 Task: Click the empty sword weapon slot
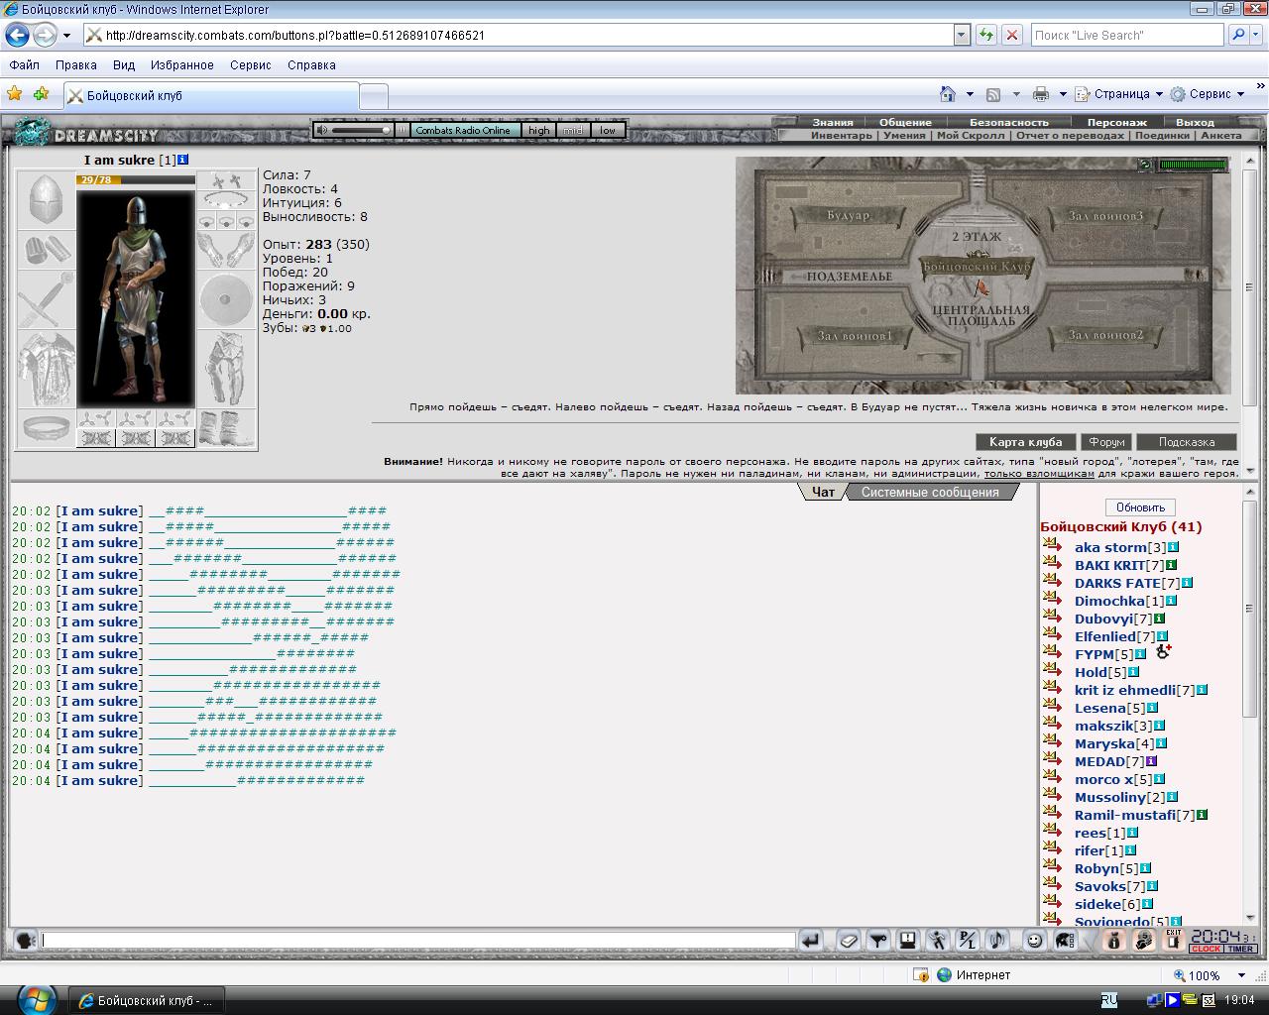(47, 300)
